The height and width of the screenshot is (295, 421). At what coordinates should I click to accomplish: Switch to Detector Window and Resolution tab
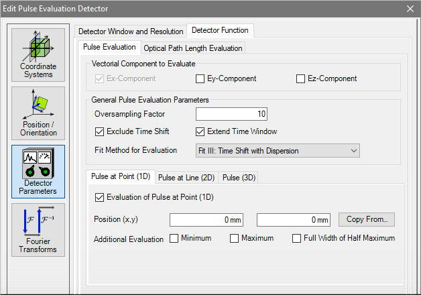(x=131, y=32)
